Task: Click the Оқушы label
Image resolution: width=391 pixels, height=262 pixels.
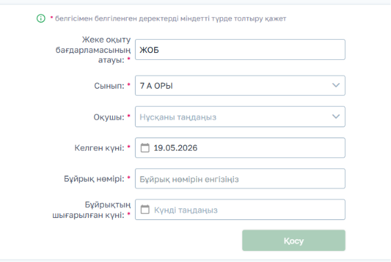Action: [109, 117]
